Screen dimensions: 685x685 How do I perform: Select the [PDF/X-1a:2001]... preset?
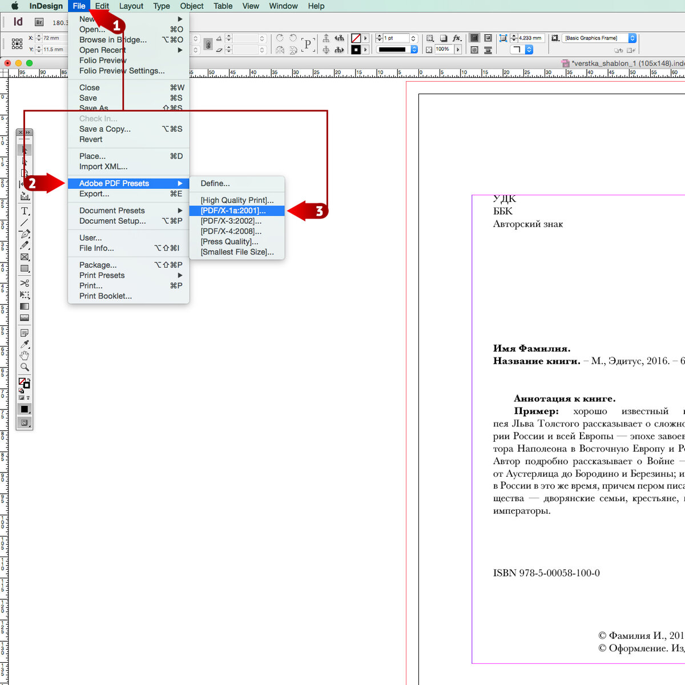click(237, 211)
